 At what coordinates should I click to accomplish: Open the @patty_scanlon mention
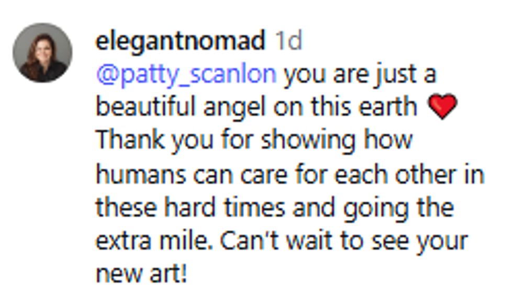186,75
